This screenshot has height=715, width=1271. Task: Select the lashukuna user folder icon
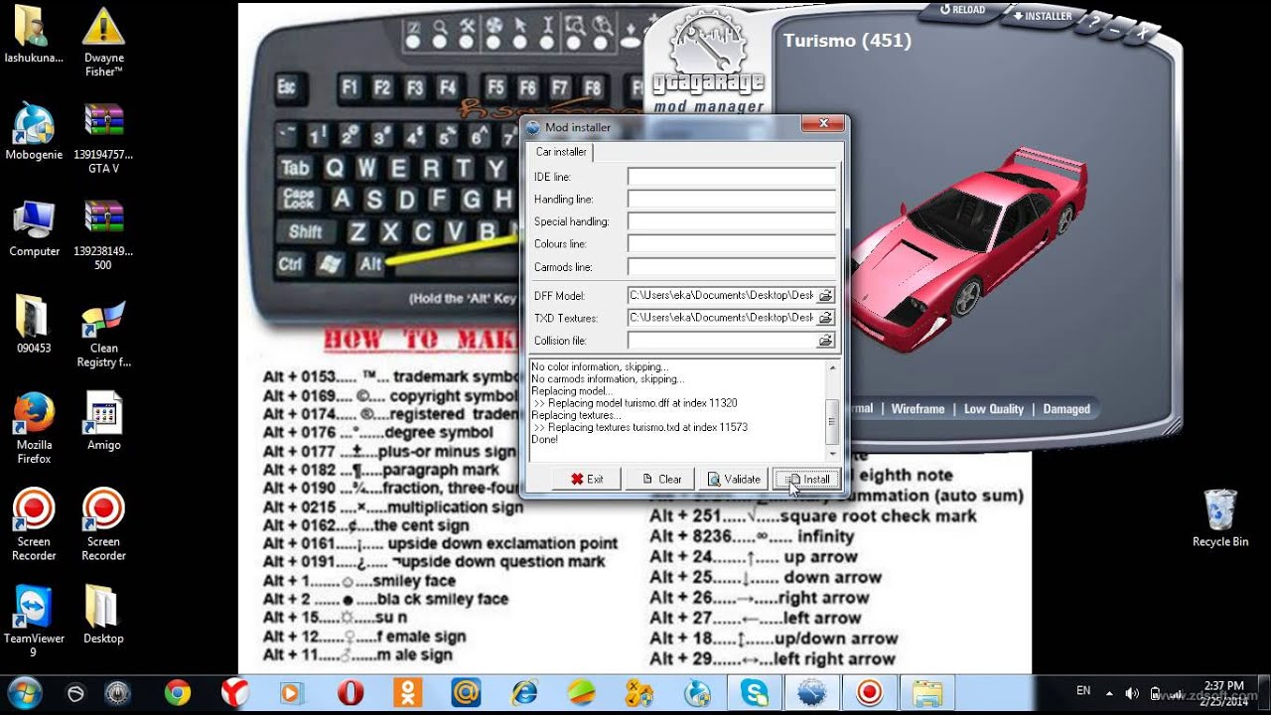[34, 36]
